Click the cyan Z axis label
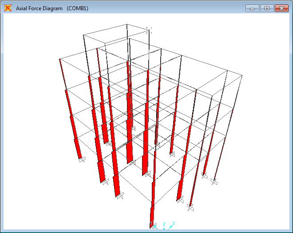293x233 pixels. (164, 224)
